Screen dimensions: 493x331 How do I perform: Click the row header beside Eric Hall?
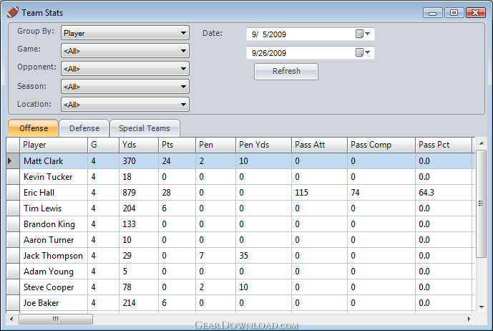click(x=13, y=193)
